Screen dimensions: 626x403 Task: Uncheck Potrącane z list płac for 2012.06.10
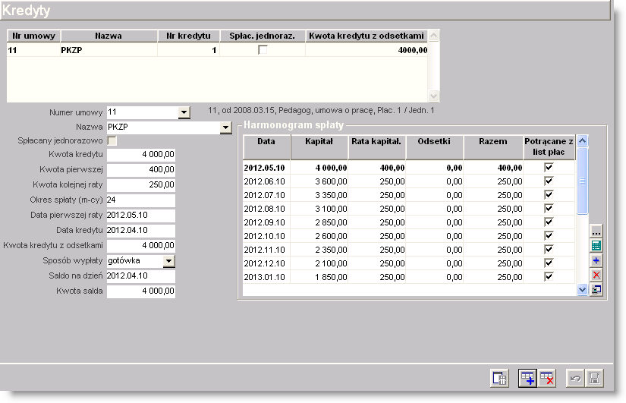click(549, 181)
